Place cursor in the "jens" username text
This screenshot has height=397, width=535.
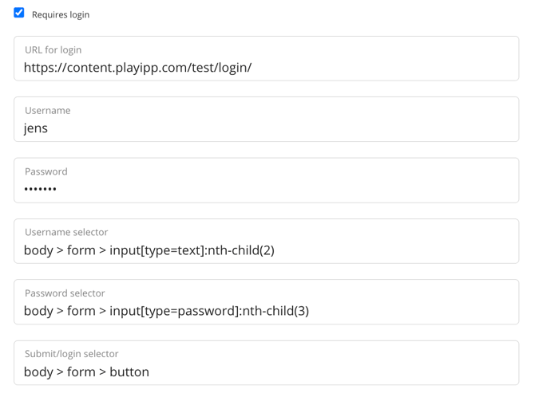coord(36,128)
